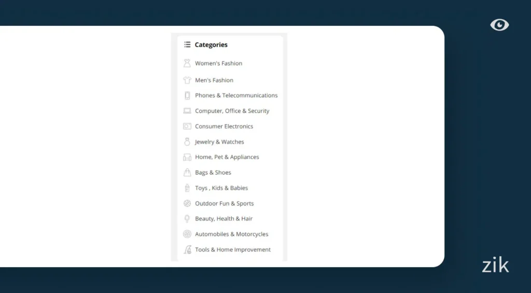Click the dress icon beside Women's Fashion
This screenshot has height=293, width=531.
coord(187,64)
